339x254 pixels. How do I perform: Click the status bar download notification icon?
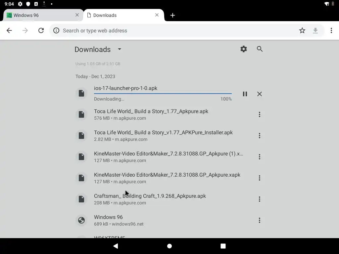click(x=44, y=4)
